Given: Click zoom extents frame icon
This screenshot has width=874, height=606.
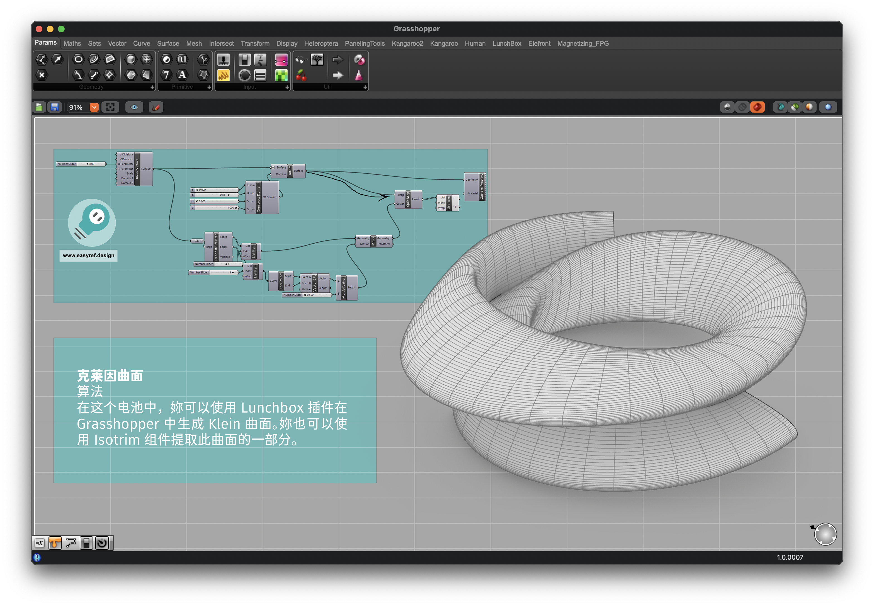Looking at the screenshot, I should coord(110,107).
